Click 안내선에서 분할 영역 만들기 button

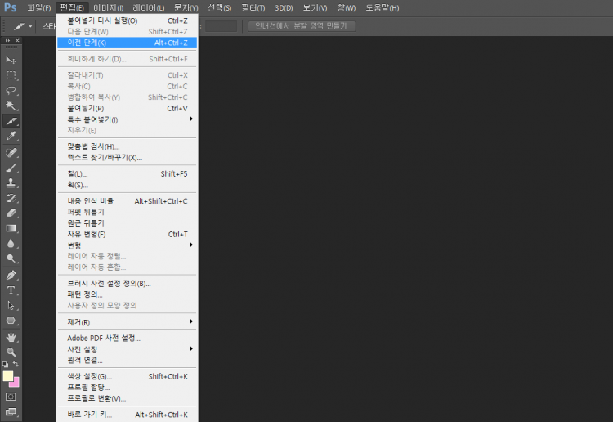301,26
